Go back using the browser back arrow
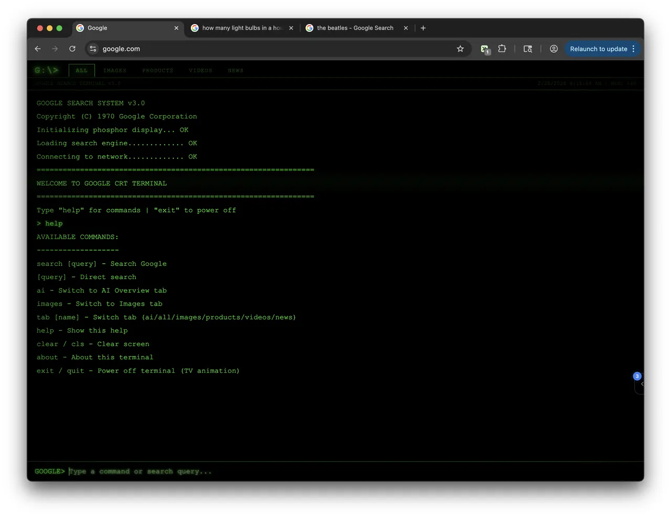This screenshot has width=671, height=517. (38, 49)
